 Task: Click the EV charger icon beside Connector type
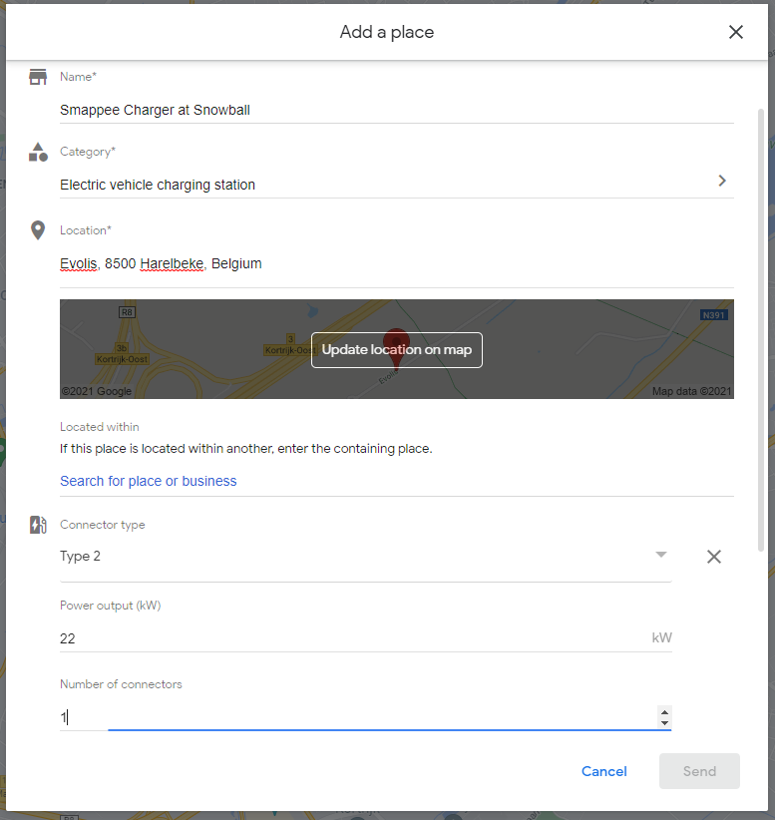pos(38,525)
